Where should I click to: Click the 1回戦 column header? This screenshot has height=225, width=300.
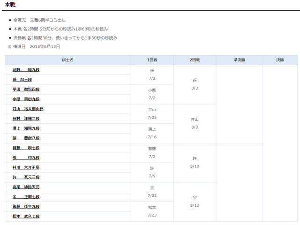click(152, 60)
